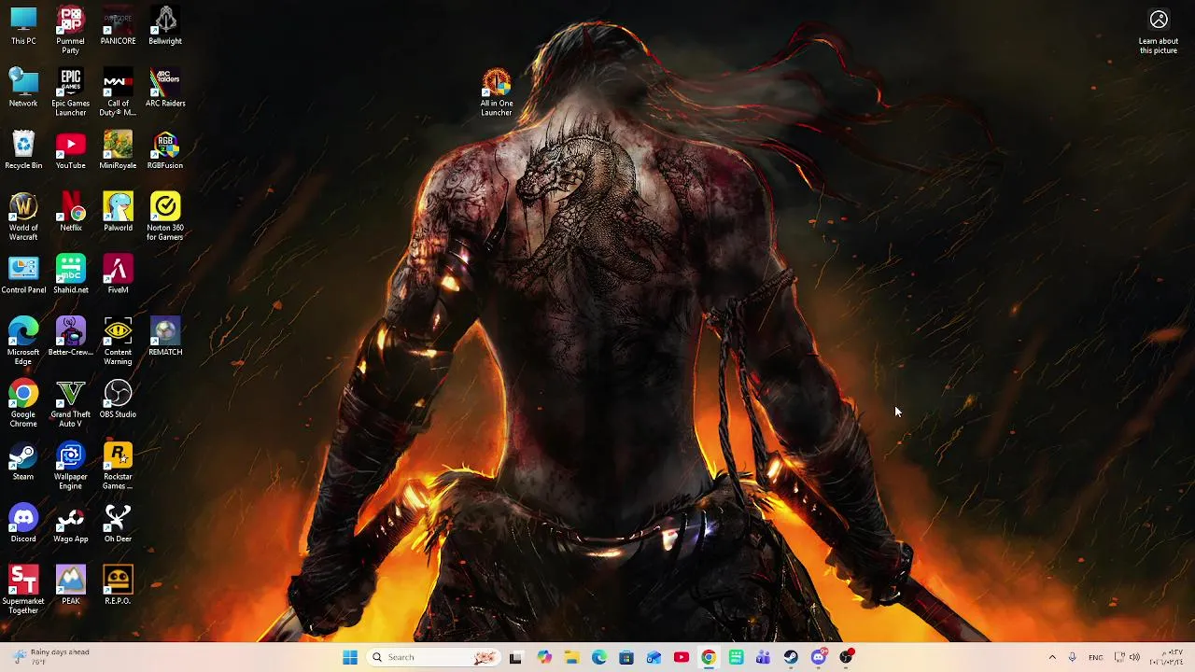Viewport: 1195px width, 672px height.
Task: Open Shahid app from taskbar
Action: point(737,658)
